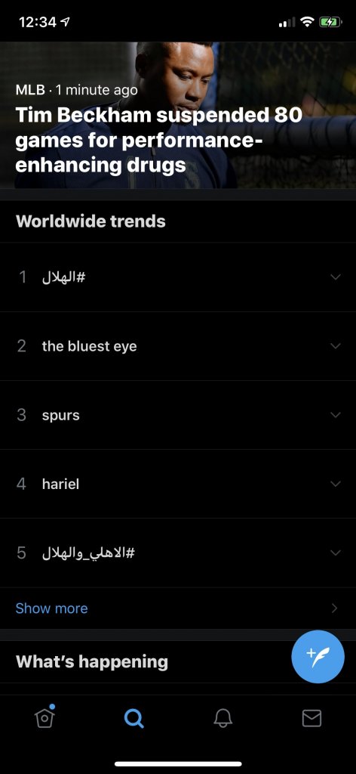Expand the chevron beside 'hariel'
Image resolution: width=356 pixels, height=774 pixels.
[336, 484]
